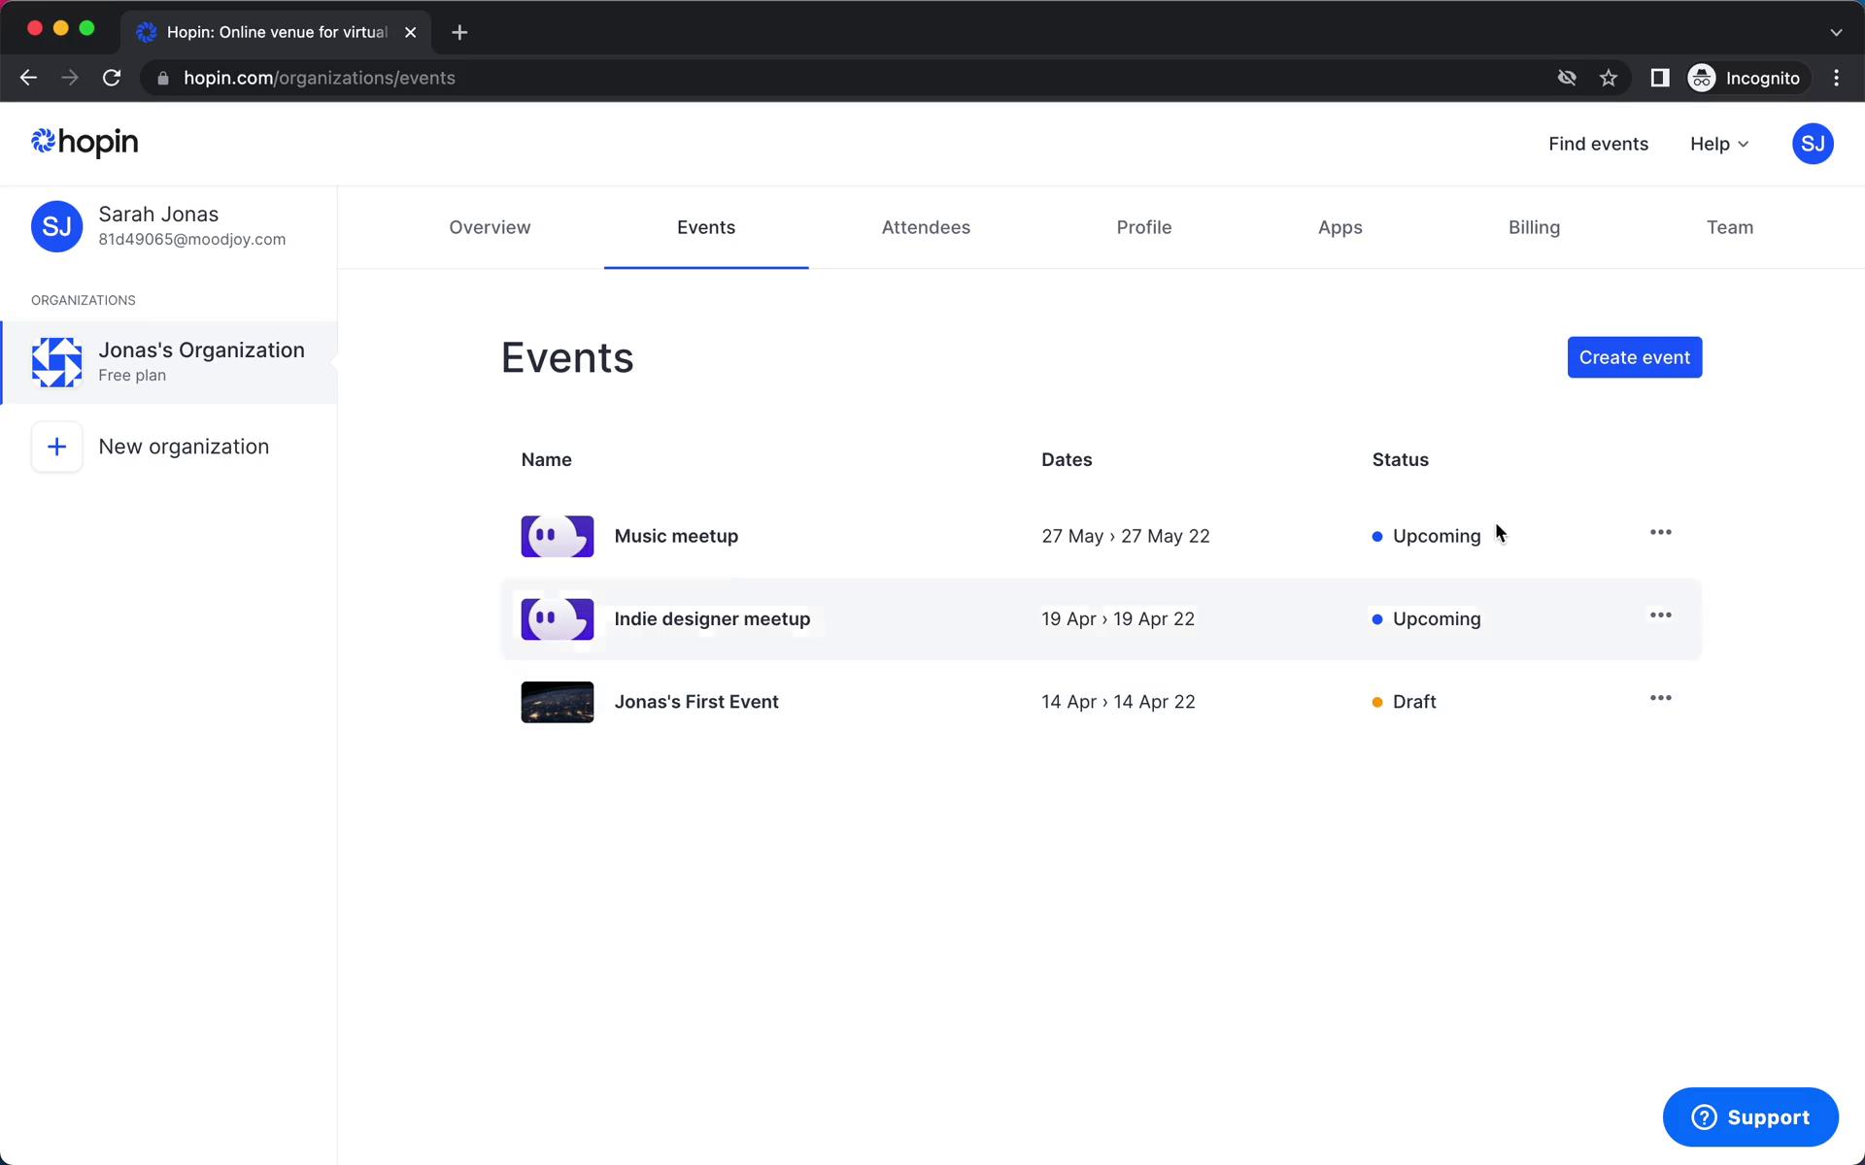1865x1165 pixels.
Task: Click the Overview tab
Action: coord(491,227)
